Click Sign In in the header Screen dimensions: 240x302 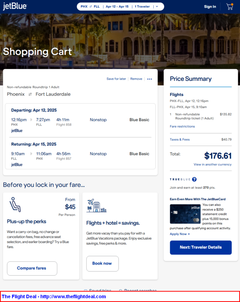(210, 6)
